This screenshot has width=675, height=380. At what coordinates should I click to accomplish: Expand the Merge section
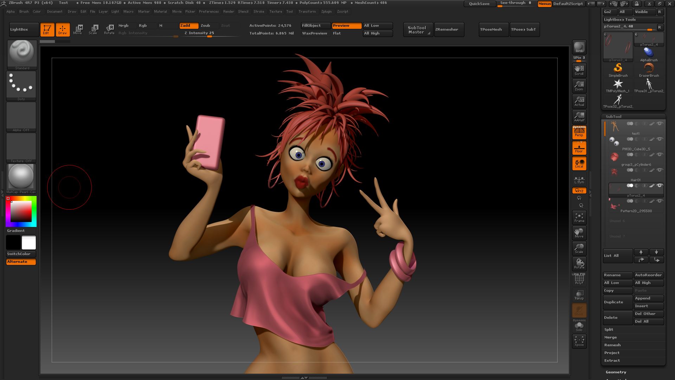(x=611, y=337)
